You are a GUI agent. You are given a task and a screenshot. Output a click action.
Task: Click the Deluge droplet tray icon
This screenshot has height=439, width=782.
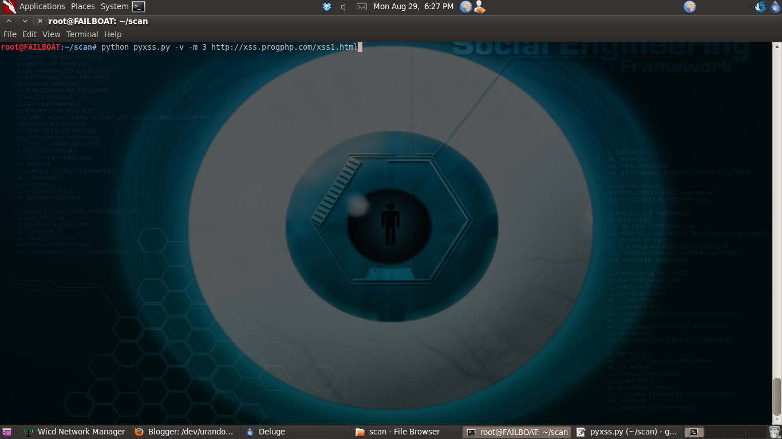775,7
